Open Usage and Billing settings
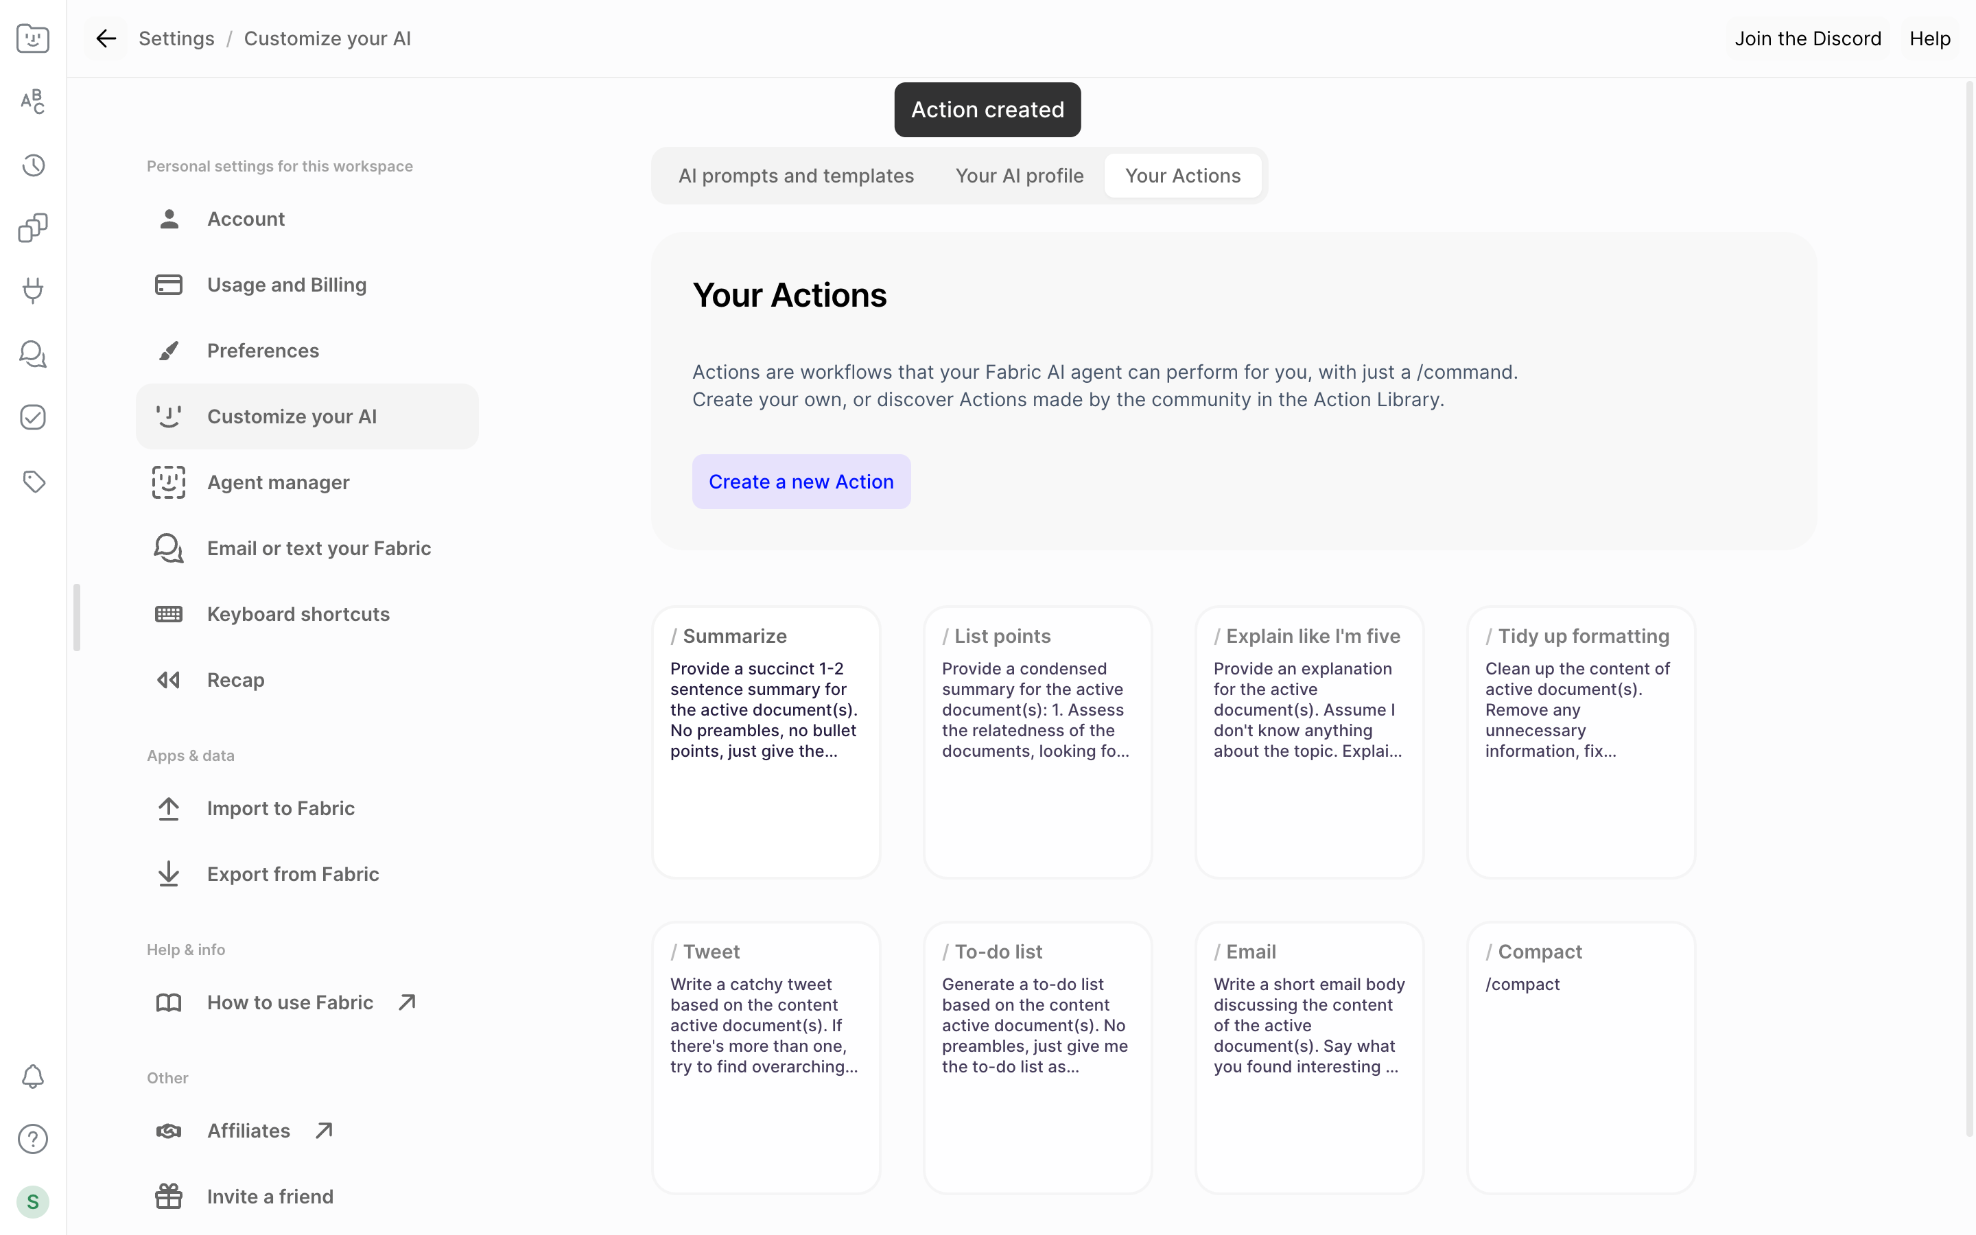 pyautogui.click(x=307, y=285)
